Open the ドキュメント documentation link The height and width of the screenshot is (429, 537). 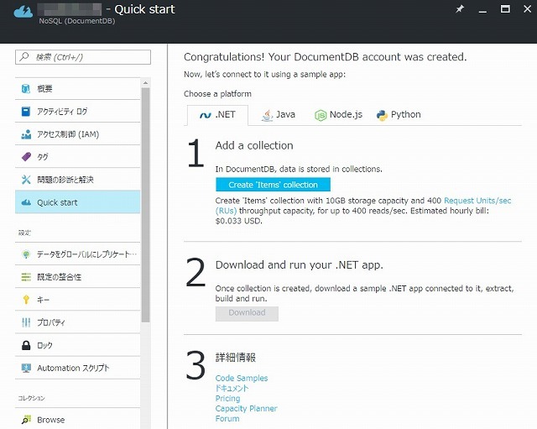coord(232,388)
